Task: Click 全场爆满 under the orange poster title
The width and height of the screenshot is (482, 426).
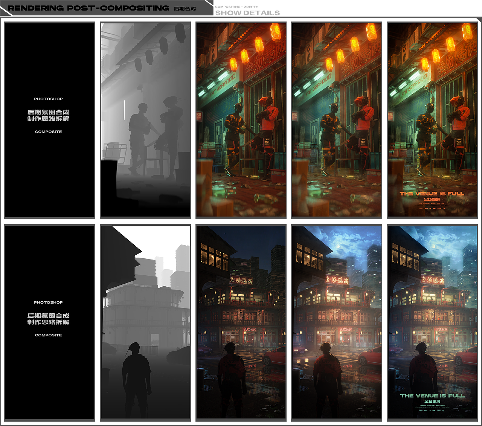Action: 432,199
